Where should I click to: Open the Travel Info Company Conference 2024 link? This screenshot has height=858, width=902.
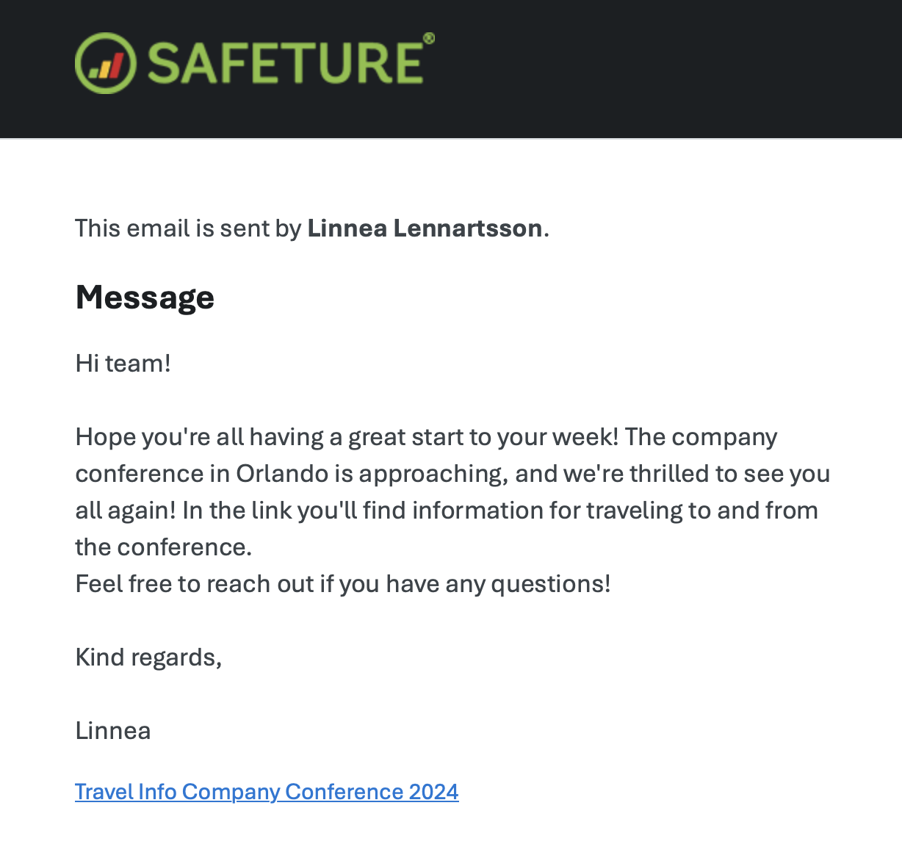click(x=267, y=792)
